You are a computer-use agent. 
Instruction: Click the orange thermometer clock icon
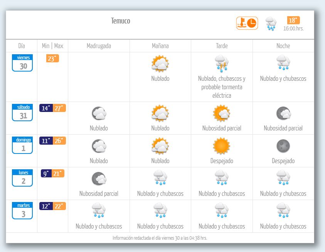247,23
